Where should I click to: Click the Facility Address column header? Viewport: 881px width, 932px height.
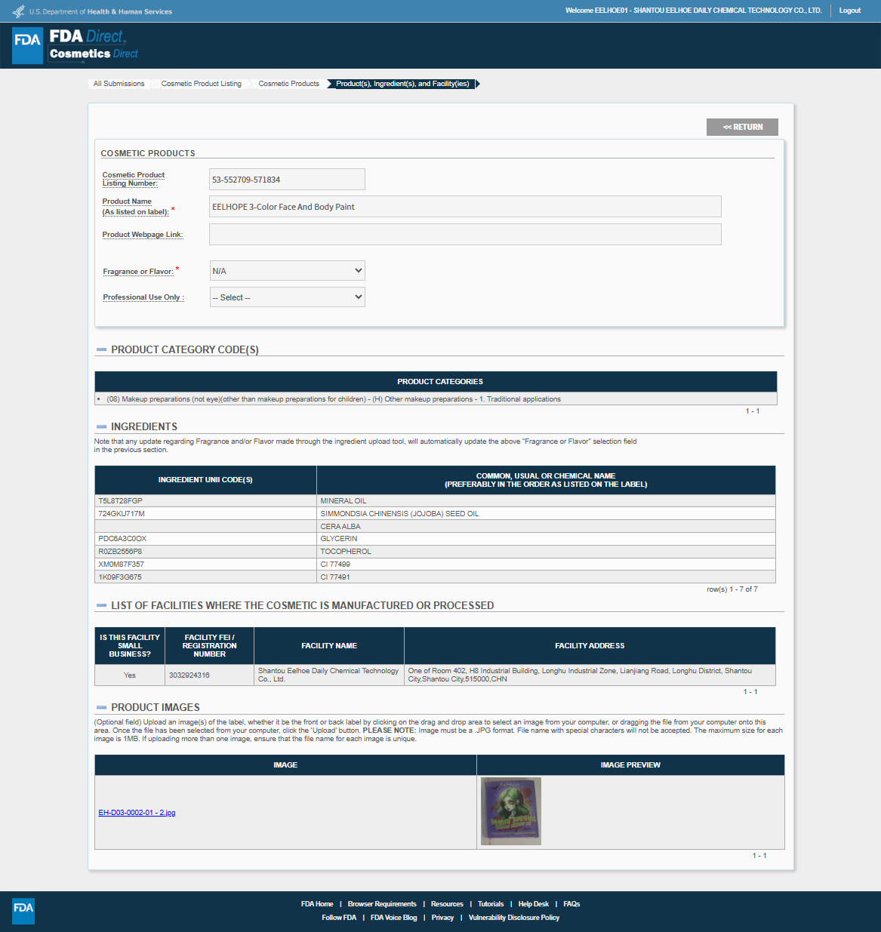(590, 646)
